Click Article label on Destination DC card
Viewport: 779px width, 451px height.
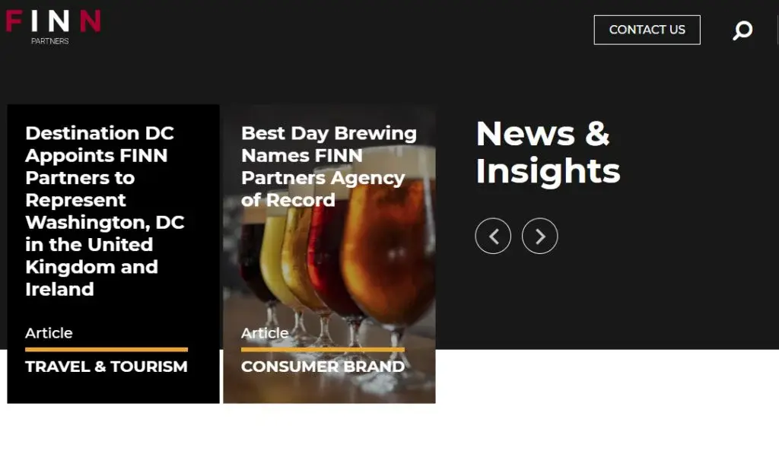click(x=49, y=333)
